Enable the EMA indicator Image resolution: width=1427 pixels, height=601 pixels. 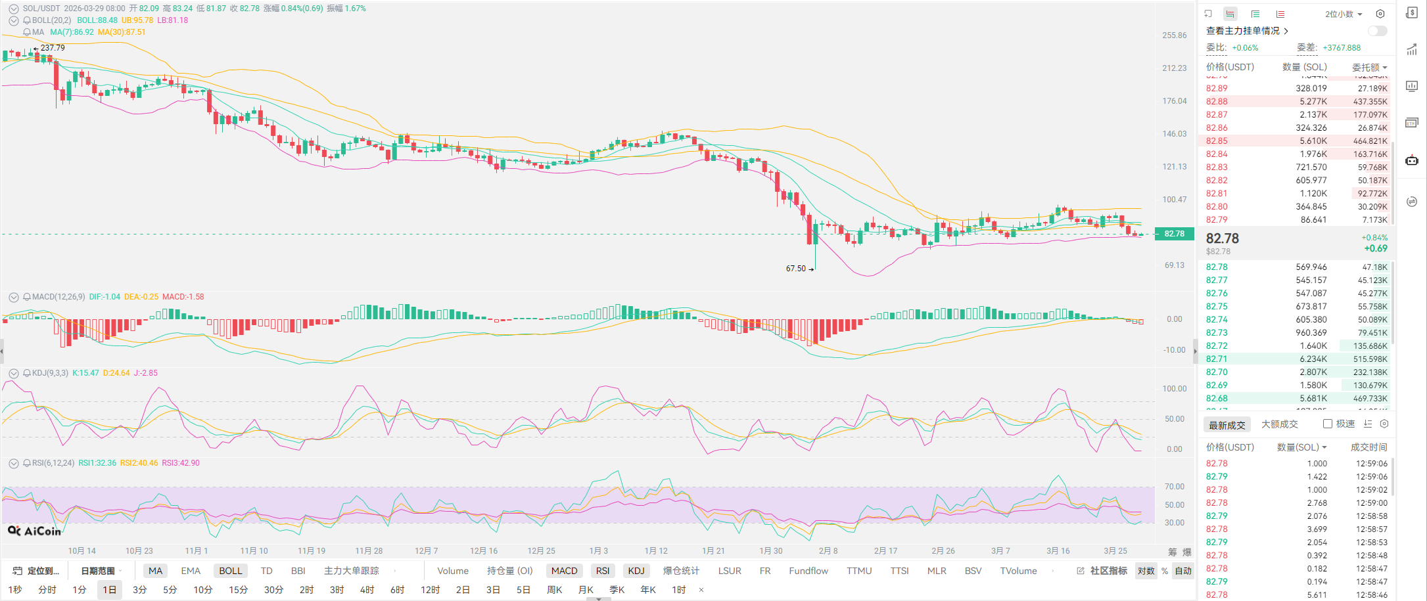tap(191, 571)
